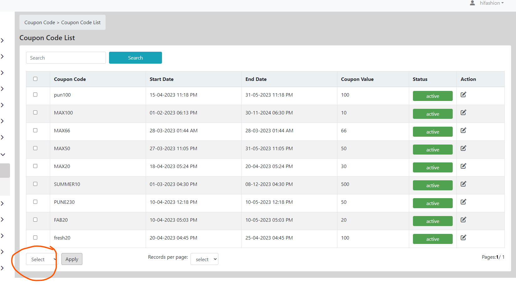
Task: Click the edit icon in the PUNE230 row
Action: [463, 202]
